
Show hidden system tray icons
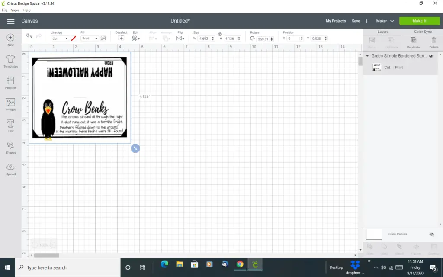[376, 267]
